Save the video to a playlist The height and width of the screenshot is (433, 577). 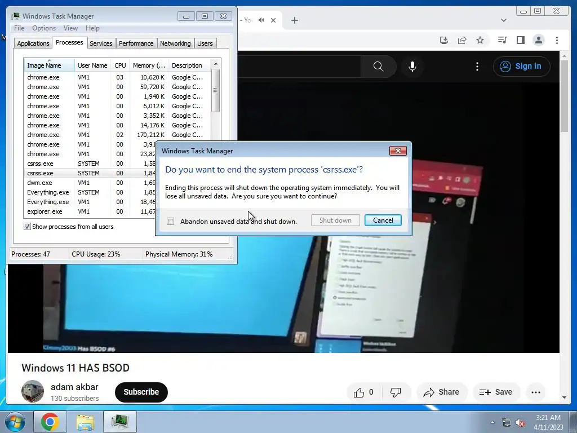pyautogui.click(x=496, y=392)
